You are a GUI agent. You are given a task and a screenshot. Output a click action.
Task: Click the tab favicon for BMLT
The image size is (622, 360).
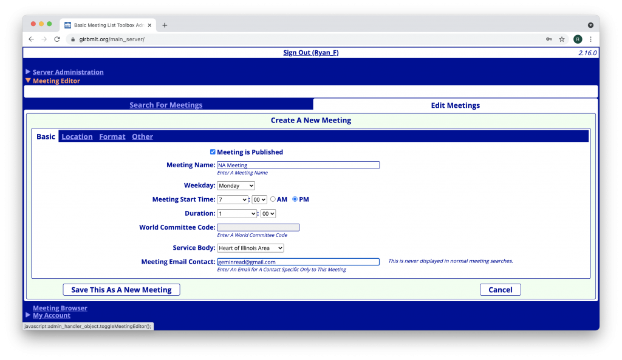point(68,25)
